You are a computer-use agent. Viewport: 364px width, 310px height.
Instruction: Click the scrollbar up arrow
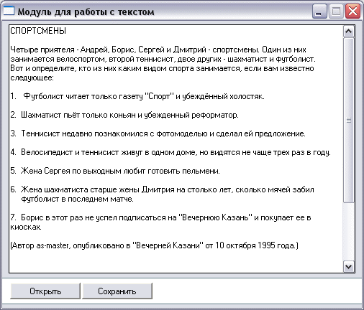click(x=348, y=32)
